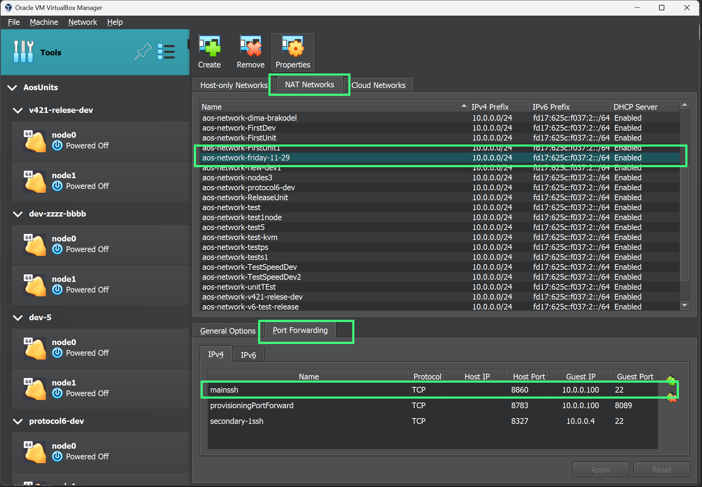Open the Tools panel options list
This screenshot has height=487, width=702.
tap(166, 52)
